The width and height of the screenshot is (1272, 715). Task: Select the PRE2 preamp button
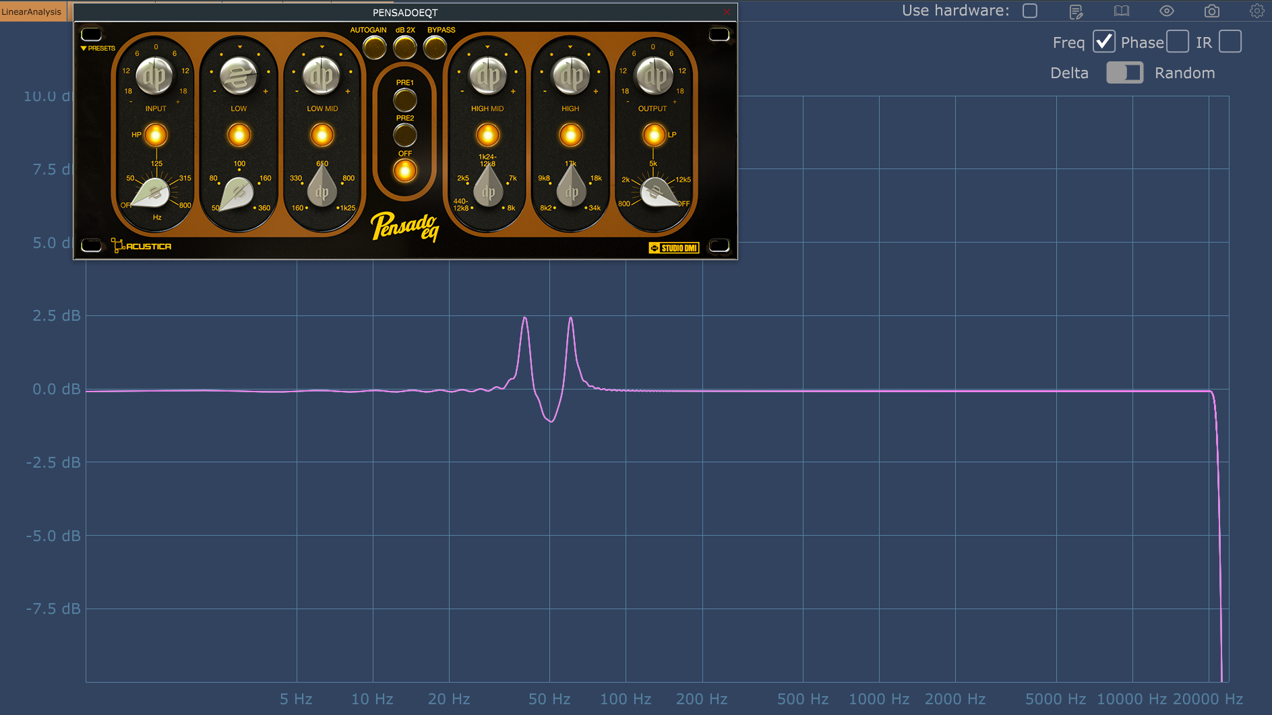pos(404,135)
